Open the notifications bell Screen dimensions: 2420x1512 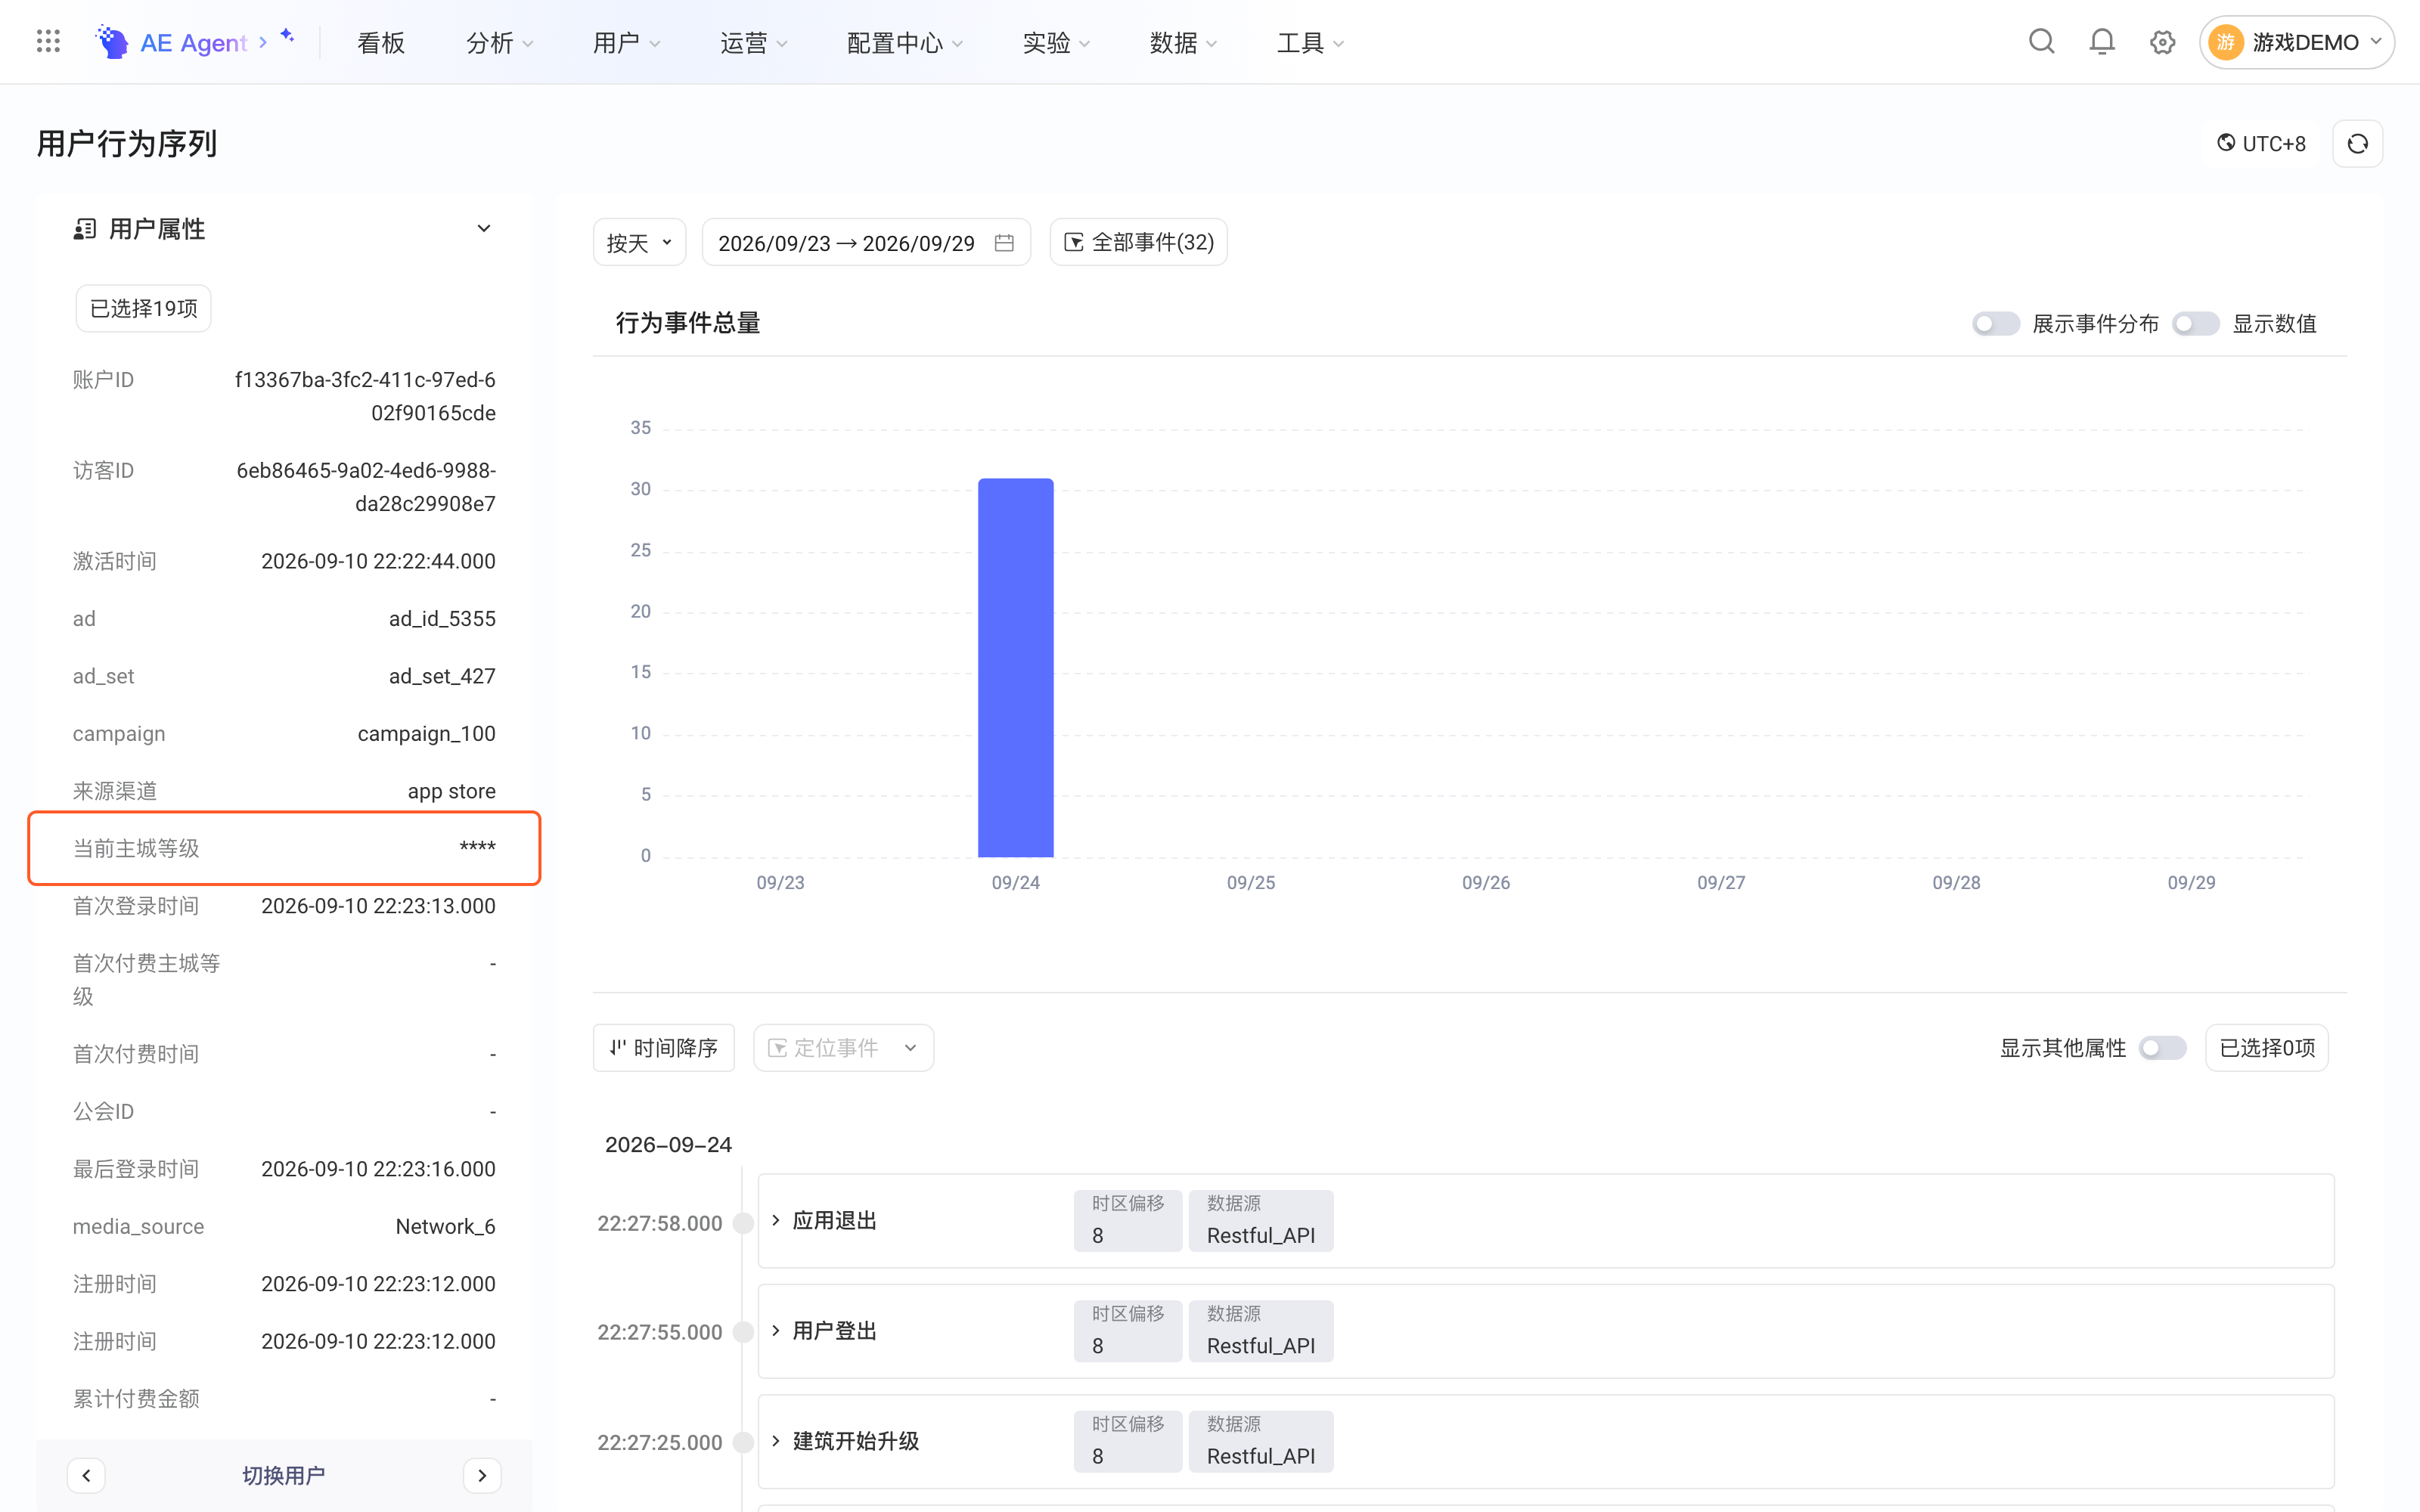(x=2102, y=42)
